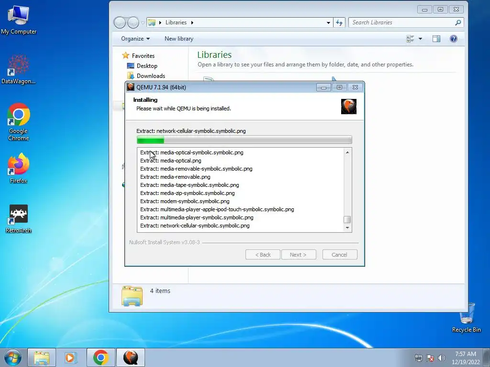
Task: Open recent pages dropdown arrow
Action: (x=143, y=22)
